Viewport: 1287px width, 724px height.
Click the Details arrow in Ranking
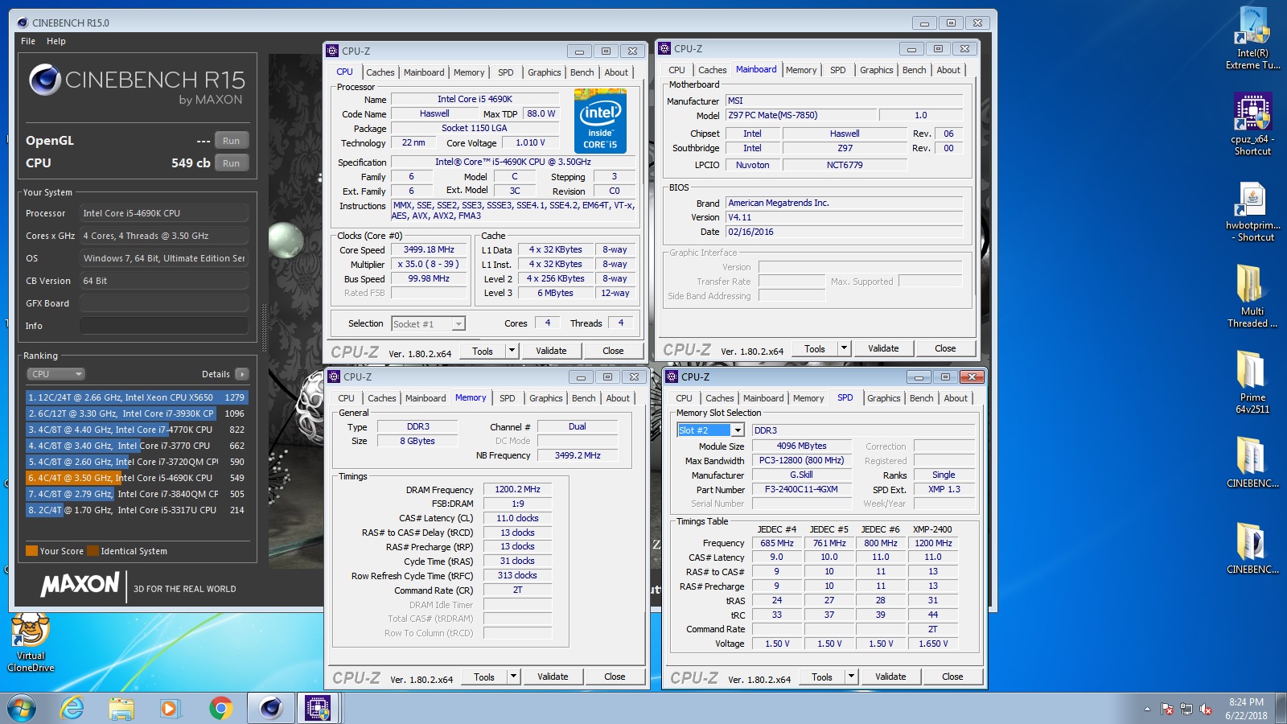[x=241, y=374]
